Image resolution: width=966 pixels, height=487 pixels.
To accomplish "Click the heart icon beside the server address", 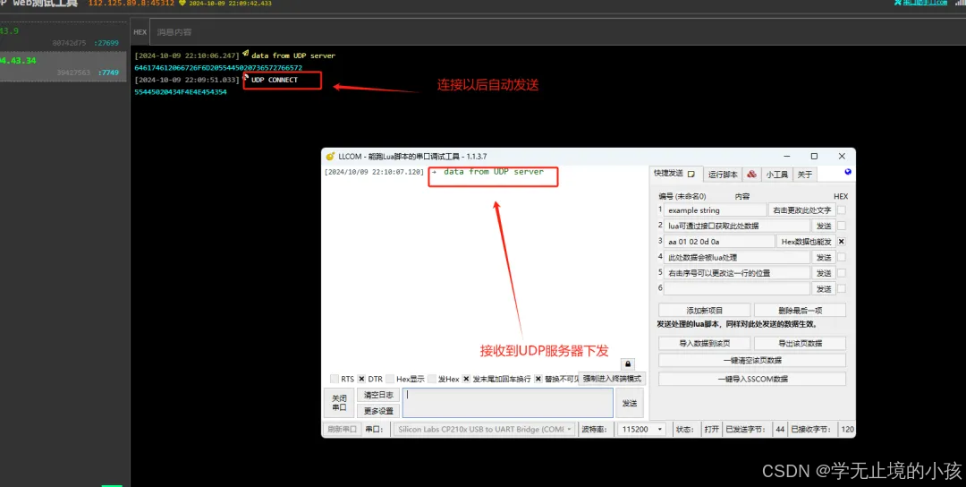I will (x=182, y=3).
